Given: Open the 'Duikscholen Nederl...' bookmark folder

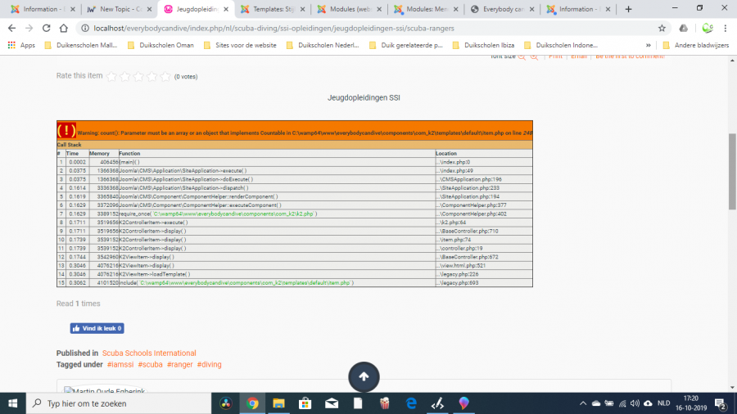Looking at the screenshot, I should (323, 45).
